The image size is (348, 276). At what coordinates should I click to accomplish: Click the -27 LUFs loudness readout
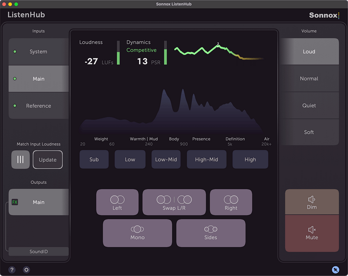(x=99, y=61)
